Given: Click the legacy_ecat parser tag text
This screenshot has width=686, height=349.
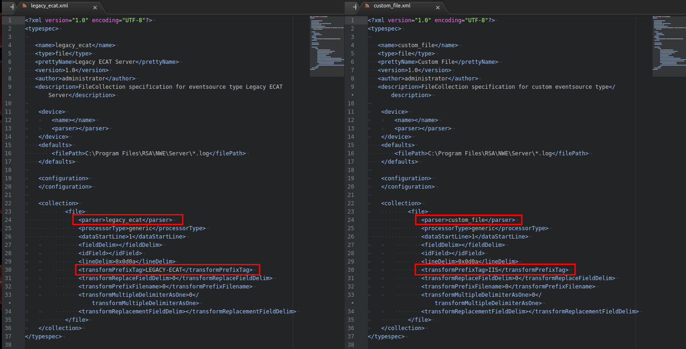Looking at the screenshot, I should coord(124,220).
